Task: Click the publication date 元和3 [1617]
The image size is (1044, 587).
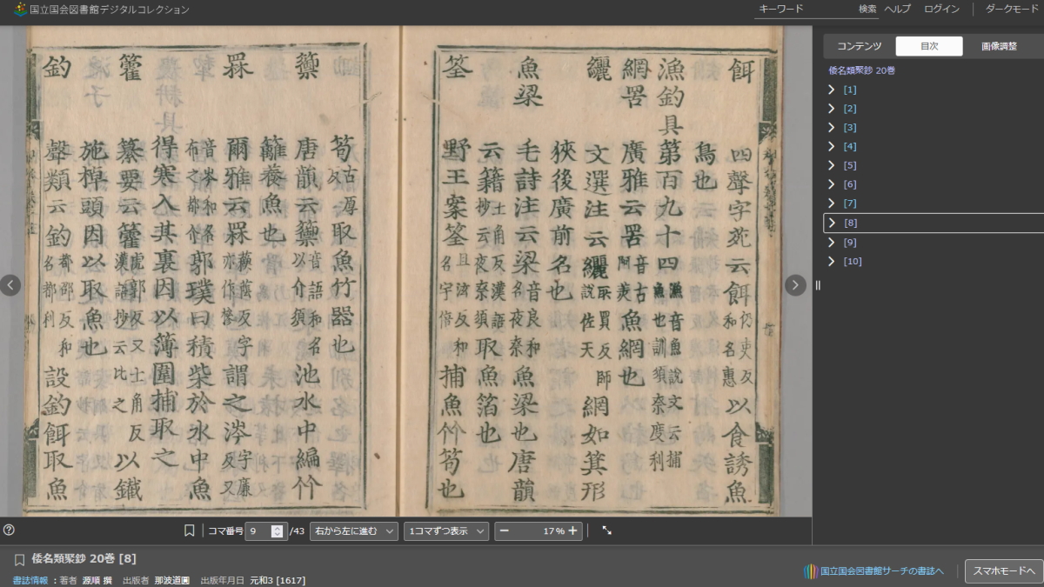Action: (x=278, y=580)
